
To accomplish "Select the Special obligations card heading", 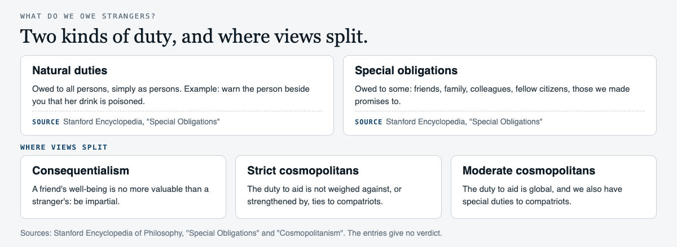I will pos(406,71).
